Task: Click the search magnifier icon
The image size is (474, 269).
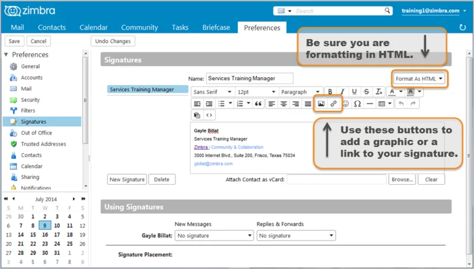Action: (x=387, y=11)
